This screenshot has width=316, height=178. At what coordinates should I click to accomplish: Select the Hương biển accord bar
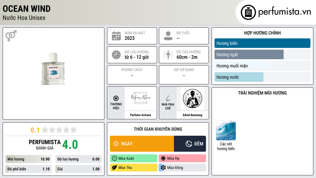(x=262, y=43)
